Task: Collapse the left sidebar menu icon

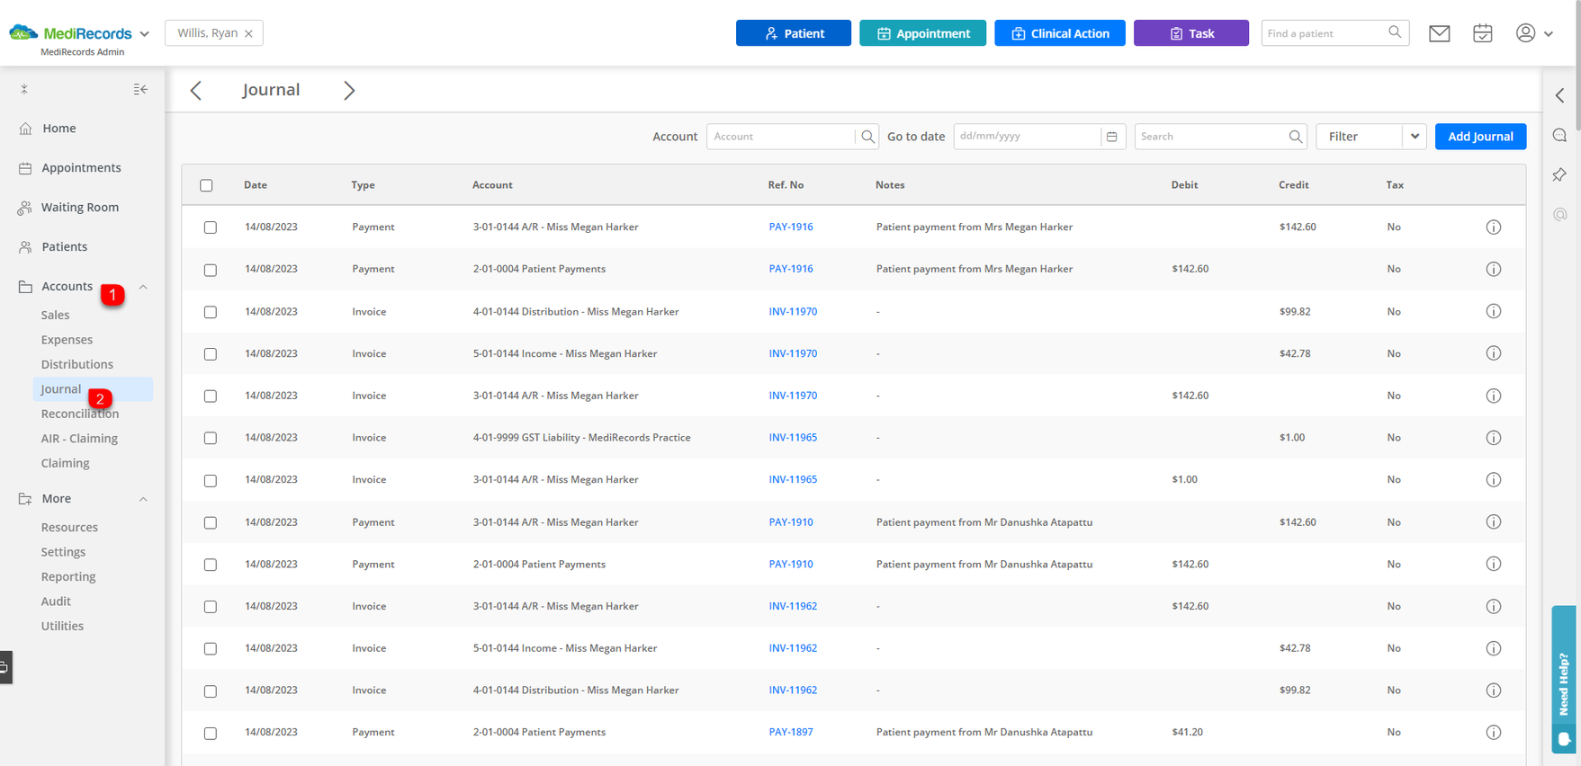Action: coord(140,89)
